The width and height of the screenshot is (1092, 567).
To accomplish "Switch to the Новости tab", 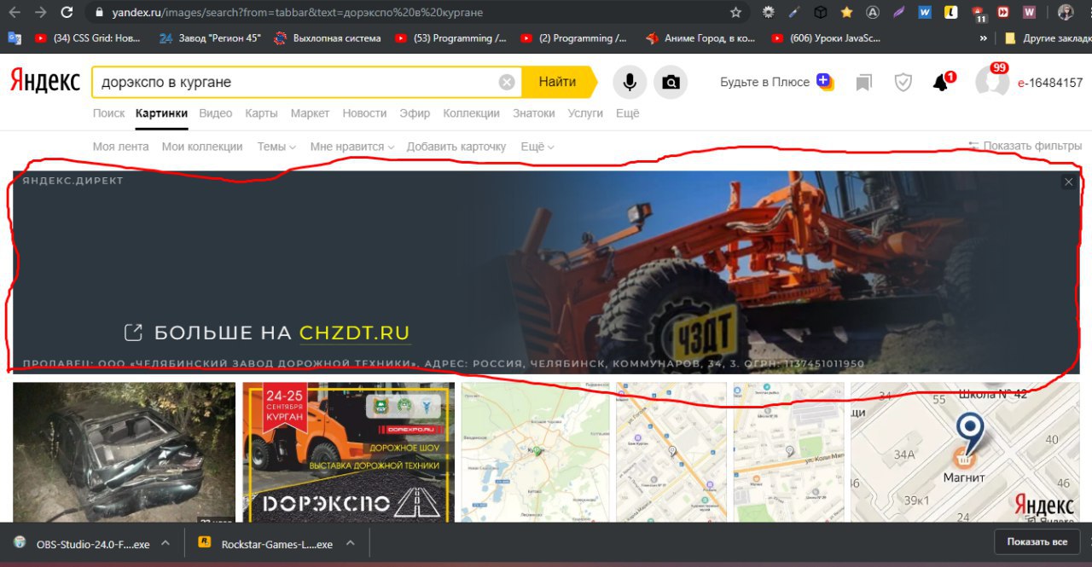I will pos(364,113).
